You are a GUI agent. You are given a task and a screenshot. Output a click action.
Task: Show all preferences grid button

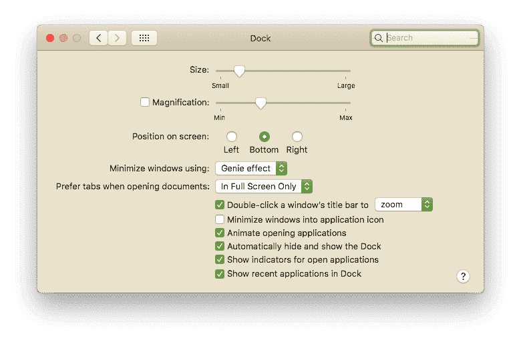[144, 38]
